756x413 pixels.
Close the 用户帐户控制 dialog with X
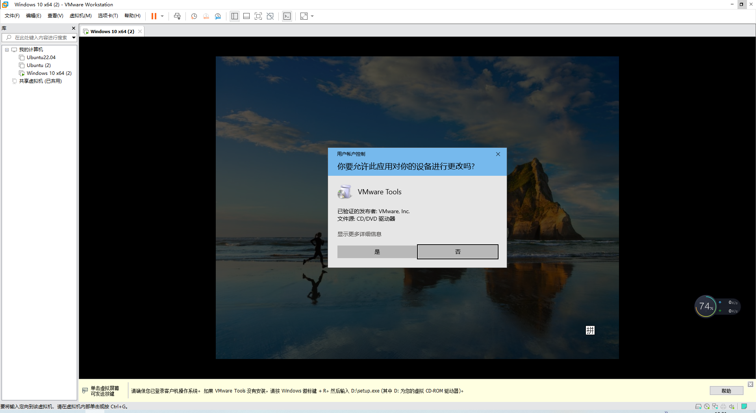[x=498, y=154]
